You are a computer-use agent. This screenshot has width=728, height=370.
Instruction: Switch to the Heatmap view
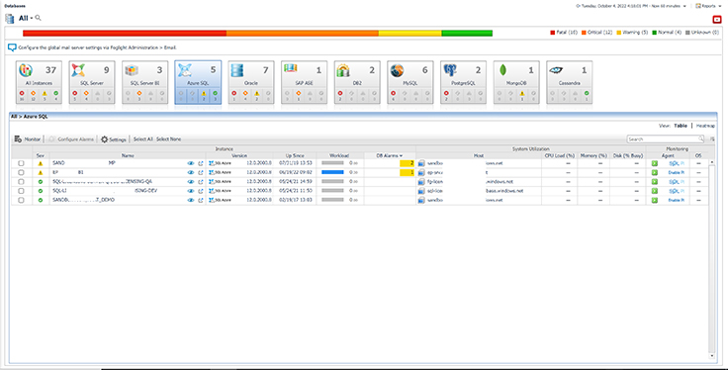[x=705, y=126]
